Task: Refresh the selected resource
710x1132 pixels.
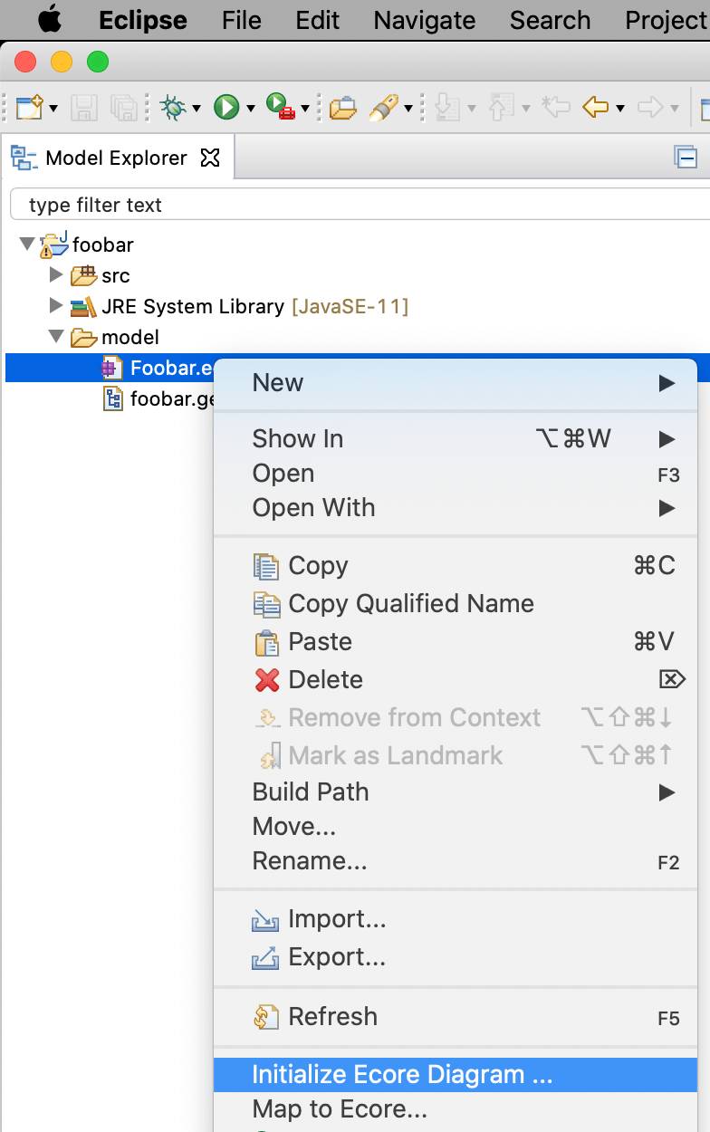Action: tap(333, 1016)
